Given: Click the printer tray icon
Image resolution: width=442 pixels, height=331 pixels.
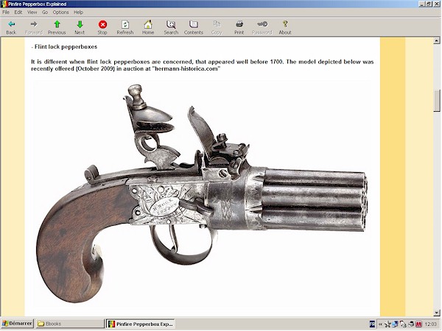Looking at the screenshot, I should (411, 324).
